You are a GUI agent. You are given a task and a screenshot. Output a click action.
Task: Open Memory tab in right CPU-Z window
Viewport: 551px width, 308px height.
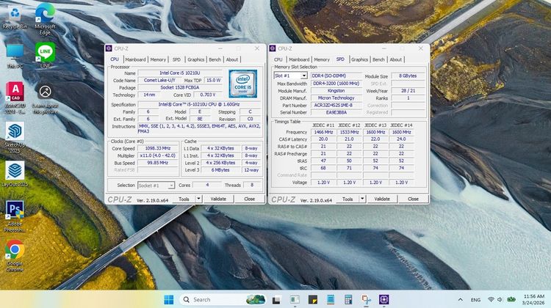coord(322,59)
